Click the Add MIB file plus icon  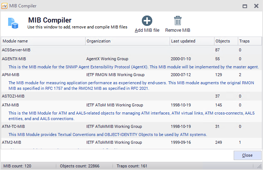(x=147, y=21)
